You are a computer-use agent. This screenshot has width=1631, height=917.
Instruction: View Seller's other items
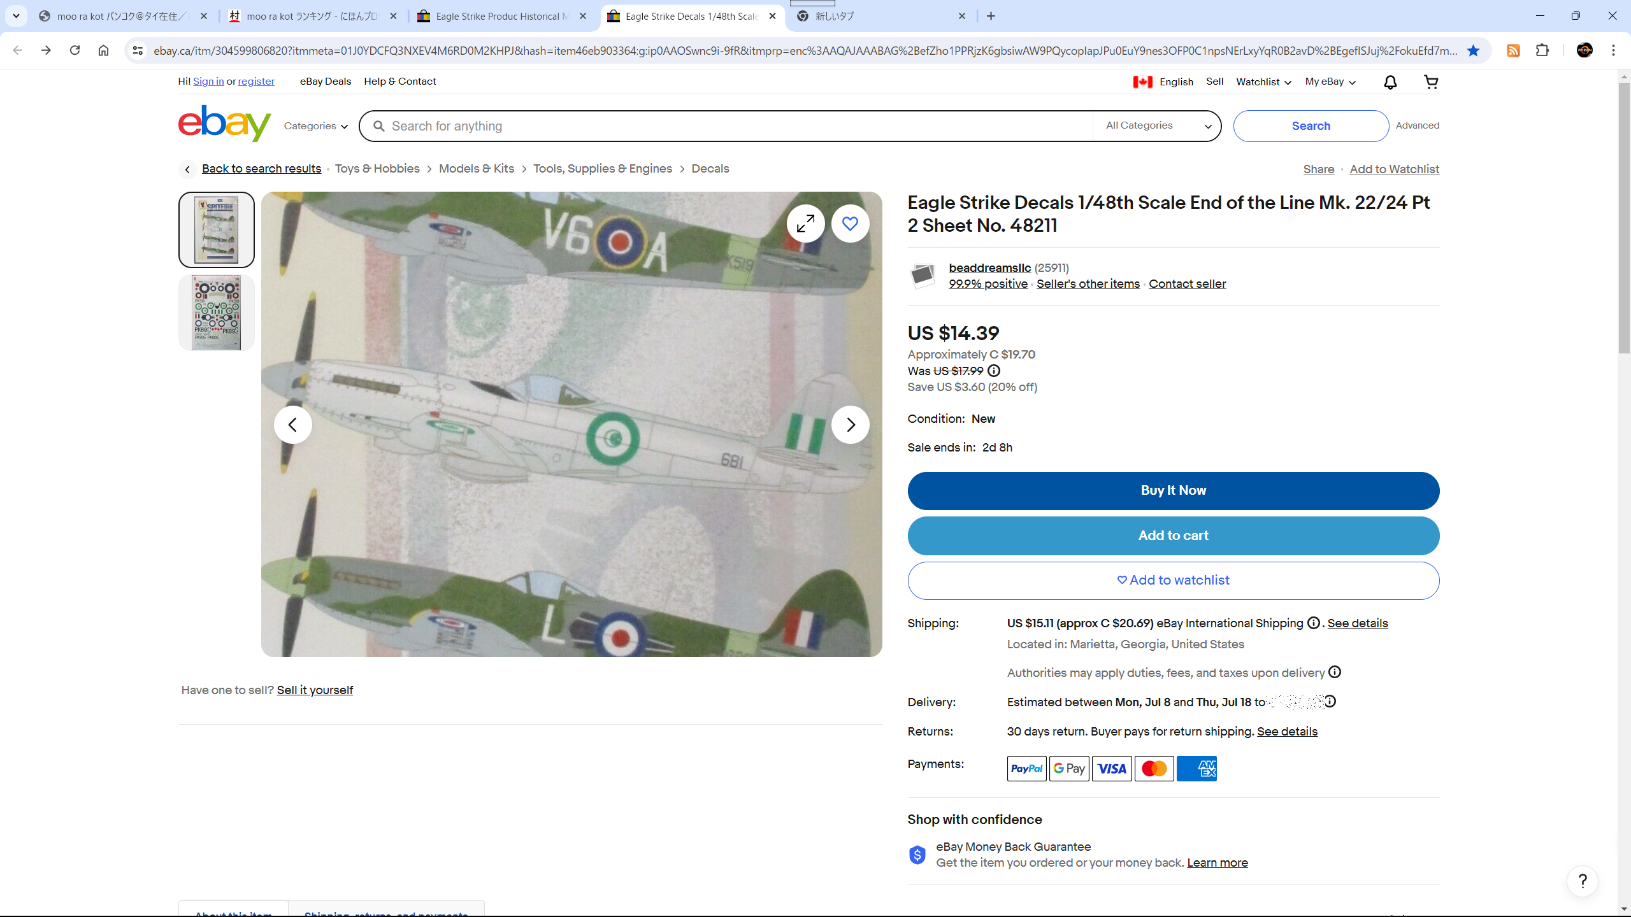click(1088, 284)
